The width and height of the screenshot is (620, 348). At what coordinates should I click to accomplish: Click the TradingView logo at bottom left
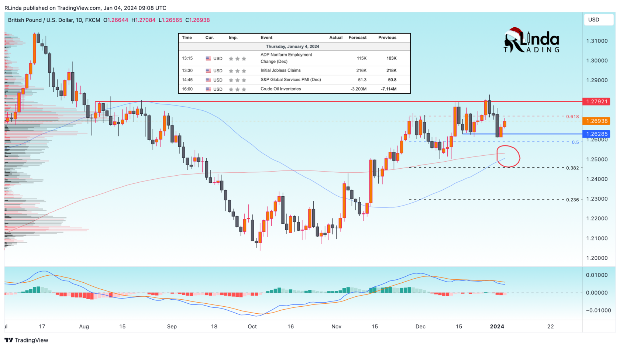[x=26, y=340]
